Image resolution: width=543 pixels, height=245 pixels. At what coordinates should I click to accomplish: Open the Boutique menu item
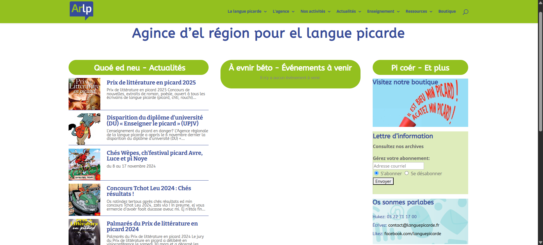pyautogui.click(x=447, y=11)
